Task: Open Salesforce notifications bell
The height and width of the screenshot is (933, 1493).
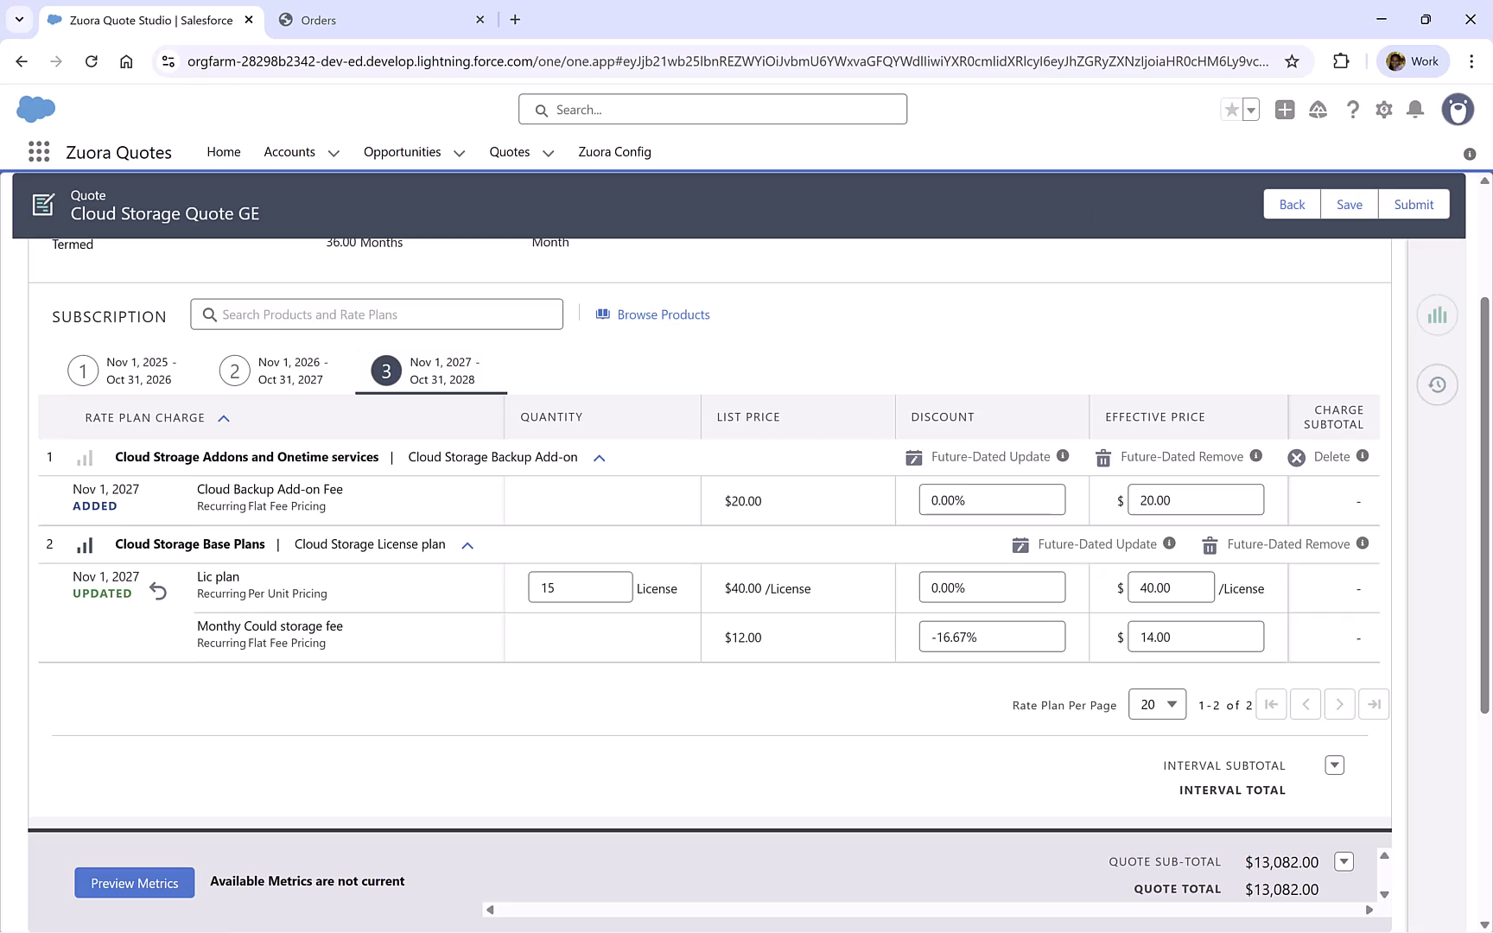Action: click(1414, 110)
